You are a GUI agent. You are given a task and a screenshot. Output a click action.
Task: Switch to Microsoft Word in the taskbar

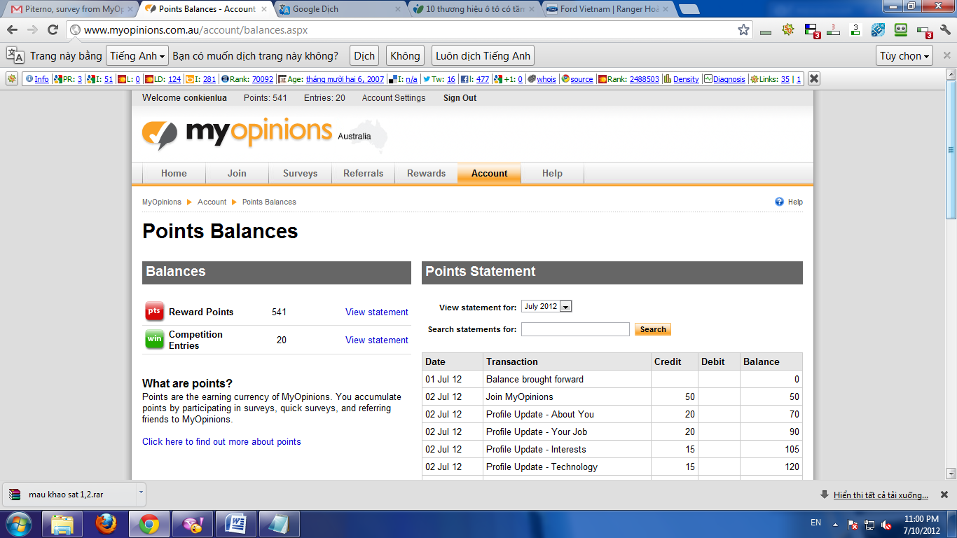(x=235, y=524)
